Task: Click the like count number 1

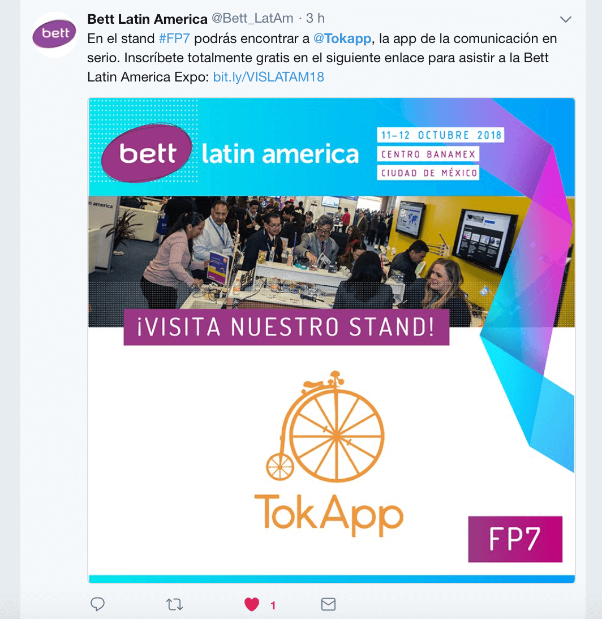Action: tap(273, 605)
